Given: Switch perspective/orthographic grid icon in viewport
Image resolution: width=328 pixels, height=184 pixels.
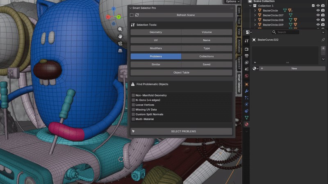Looking at the screenshot, I should (120, 51).
